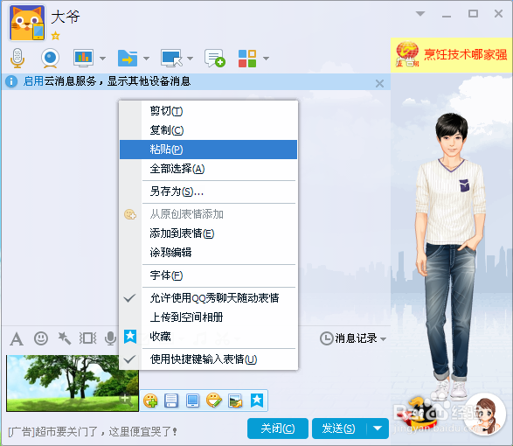This screenshot has width=513, height=446.
Task: Click the message history clock icon
Action: click(x=326, y=338)
